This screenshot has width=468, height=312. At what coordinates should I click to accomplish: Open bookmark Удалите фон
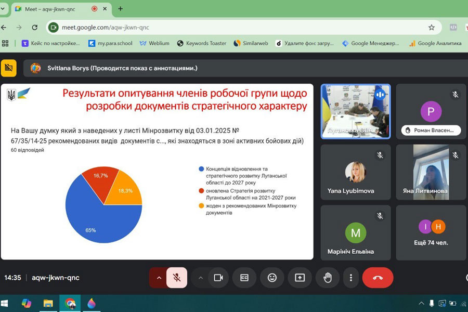pyautogui.click(x=304, y=43)
